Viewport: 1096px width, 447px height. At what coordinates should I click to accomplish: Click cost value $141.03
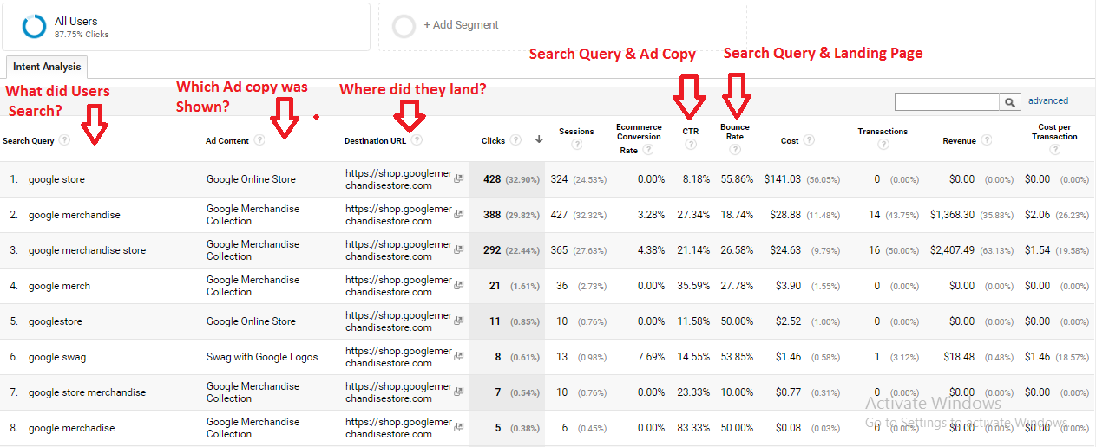point(783,179)
